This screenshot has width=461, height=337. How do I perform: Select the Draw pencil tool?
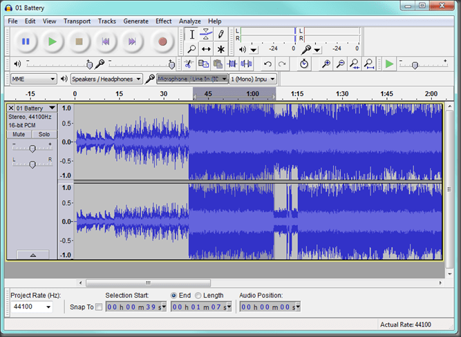tap(220, 34)
